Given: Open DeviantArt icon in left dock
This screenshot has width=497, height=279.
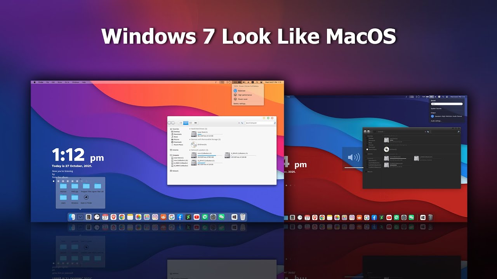Looking at the screenshot, I should click(188, 217).
